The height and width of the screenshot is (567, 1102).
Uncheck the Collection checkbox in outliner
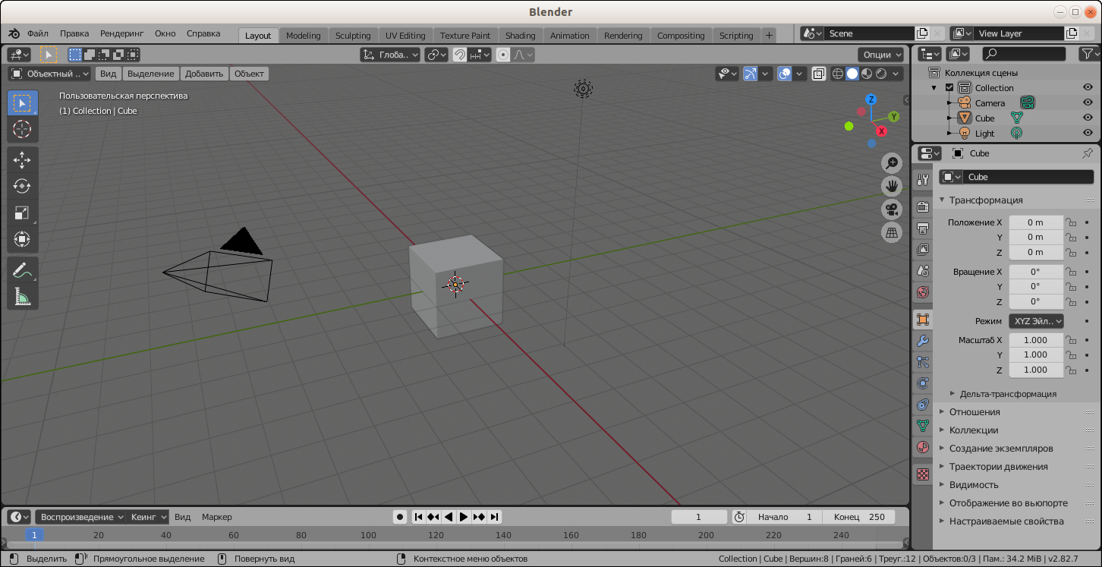[x=949, y=88]
